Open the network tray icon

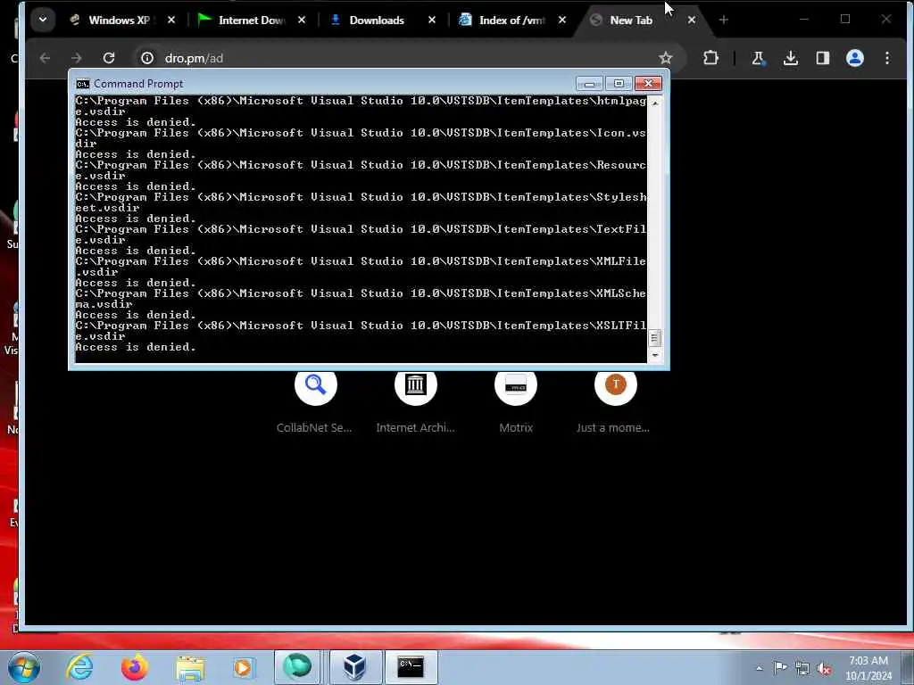click(x=802, y=669)
